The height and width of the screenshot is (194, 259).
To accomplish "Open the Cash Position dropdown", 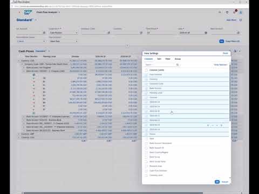I will pos(76,33).
